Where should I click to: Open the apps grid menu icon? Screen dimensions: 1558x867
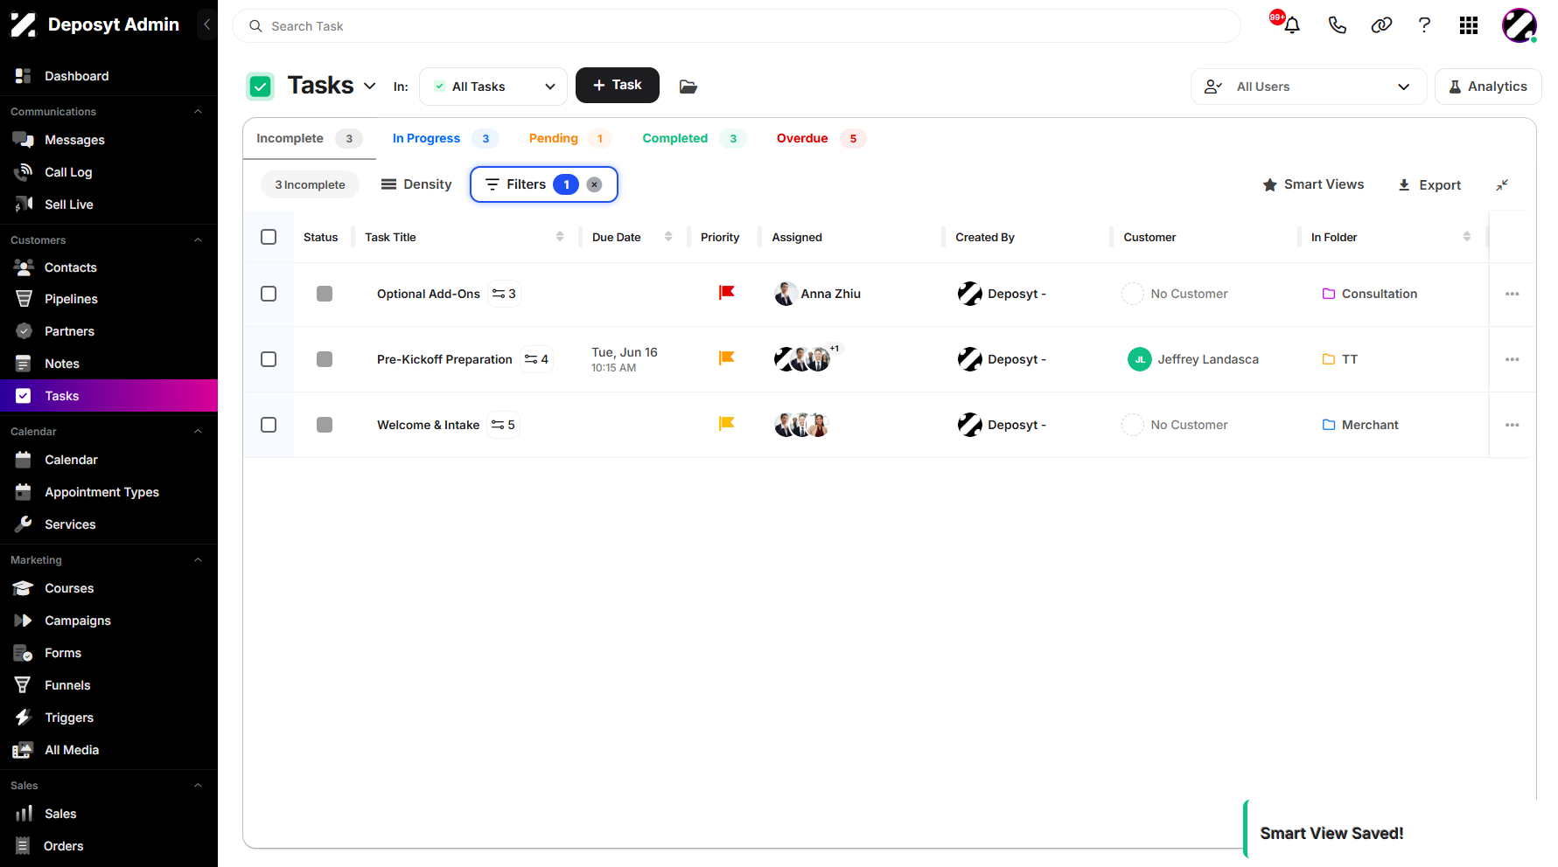(1469, 25)
